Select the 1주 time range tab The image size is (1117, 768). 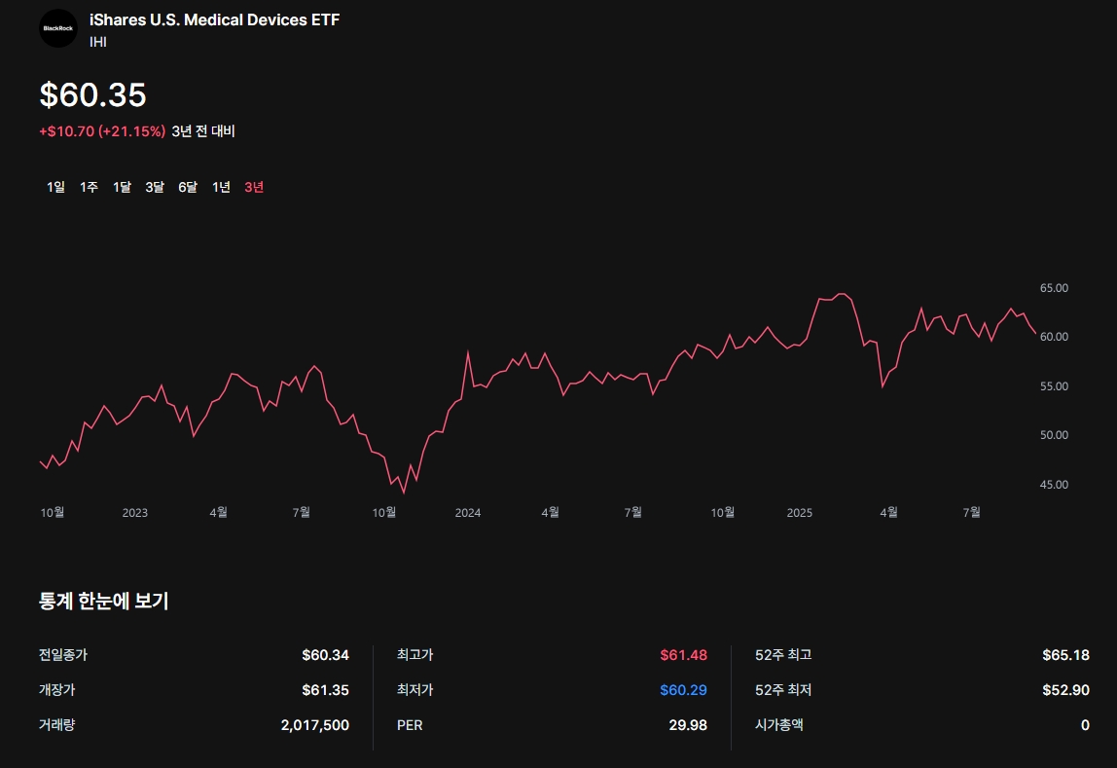pos(89,187)
